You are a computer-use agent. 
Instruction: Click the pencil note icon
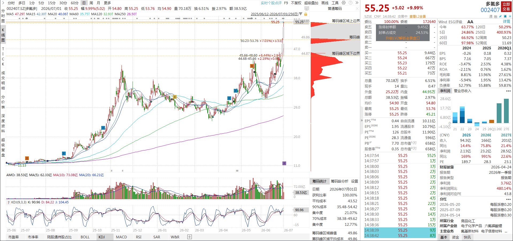(x=500, y=16)
